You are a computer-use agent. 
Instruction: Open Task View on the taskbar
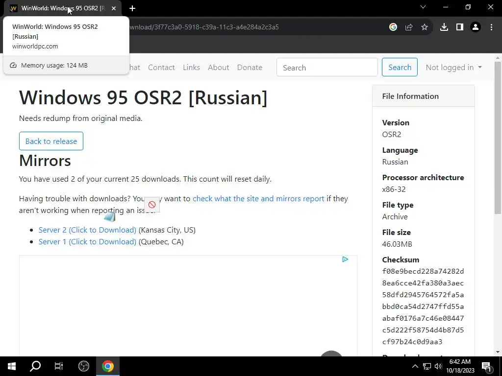pyautogui.click(x=59, y=366)
